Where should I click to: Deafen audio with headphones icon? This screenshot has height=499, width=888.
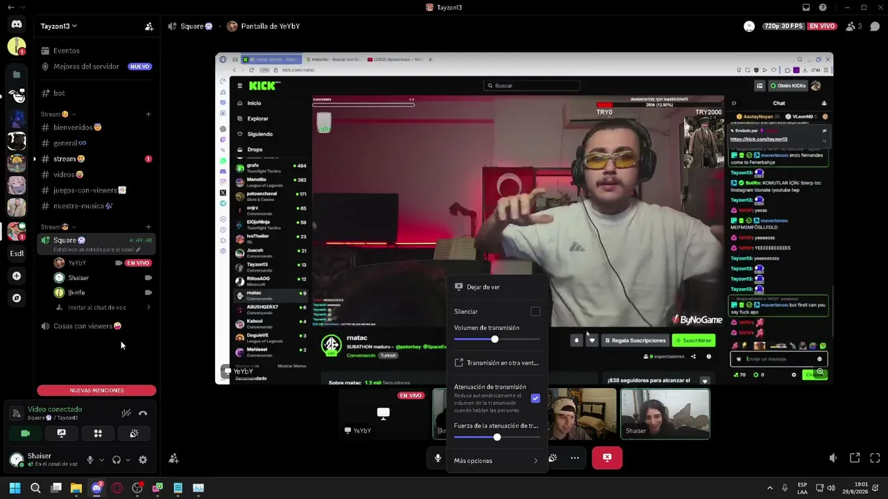117,459
